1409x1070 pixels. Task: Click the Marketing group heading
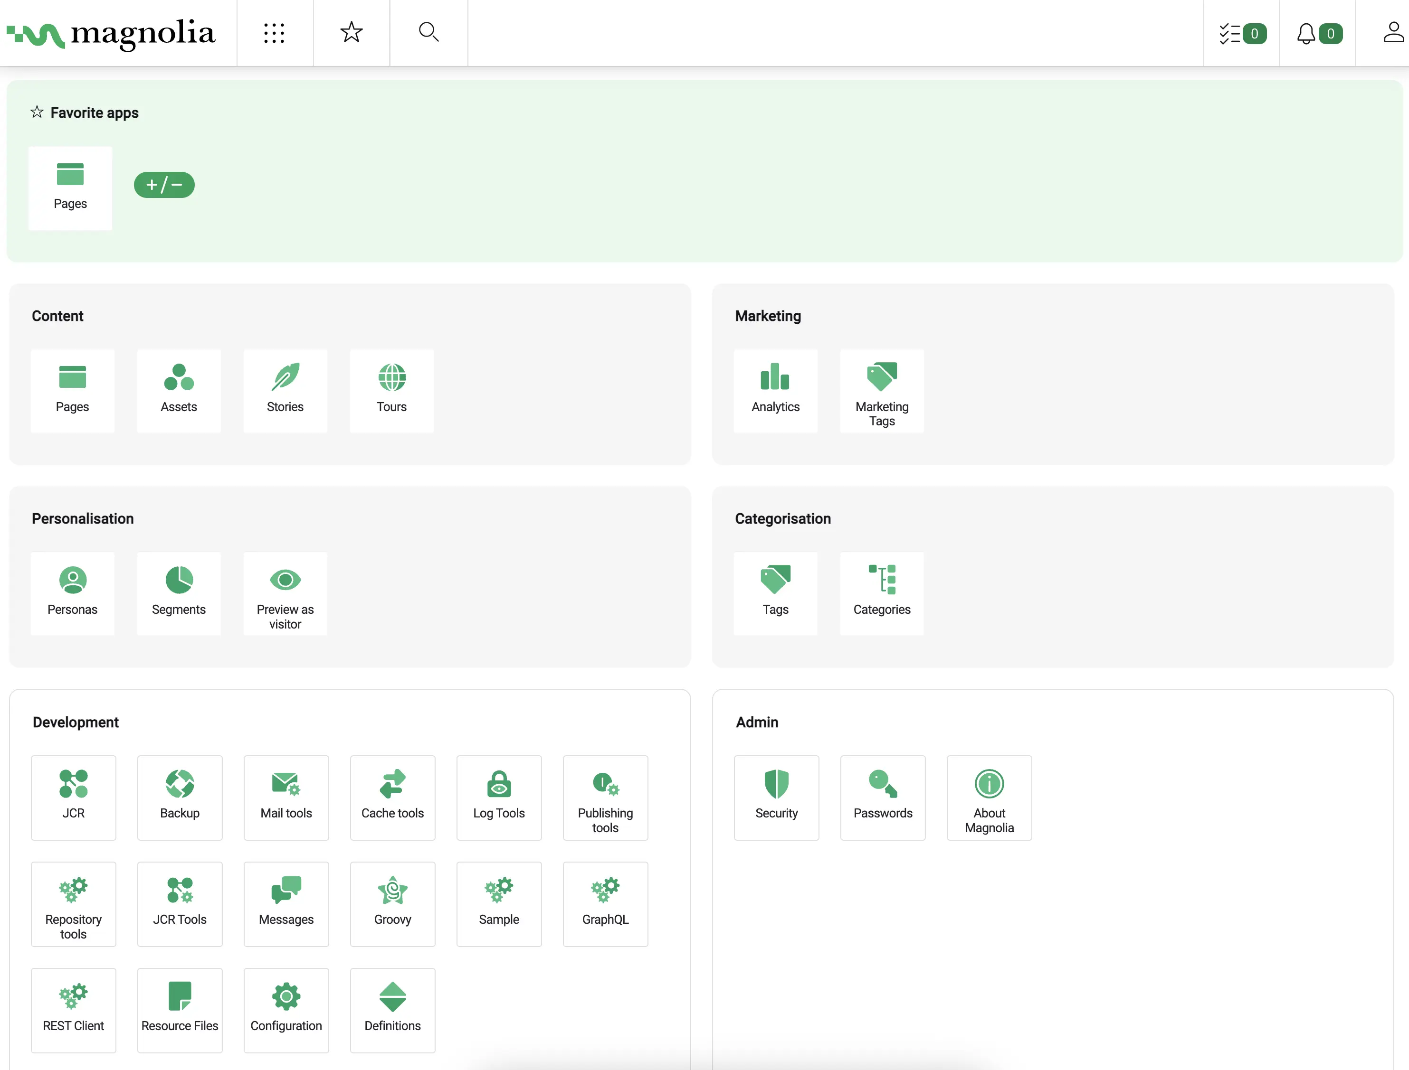coord(768,316)
